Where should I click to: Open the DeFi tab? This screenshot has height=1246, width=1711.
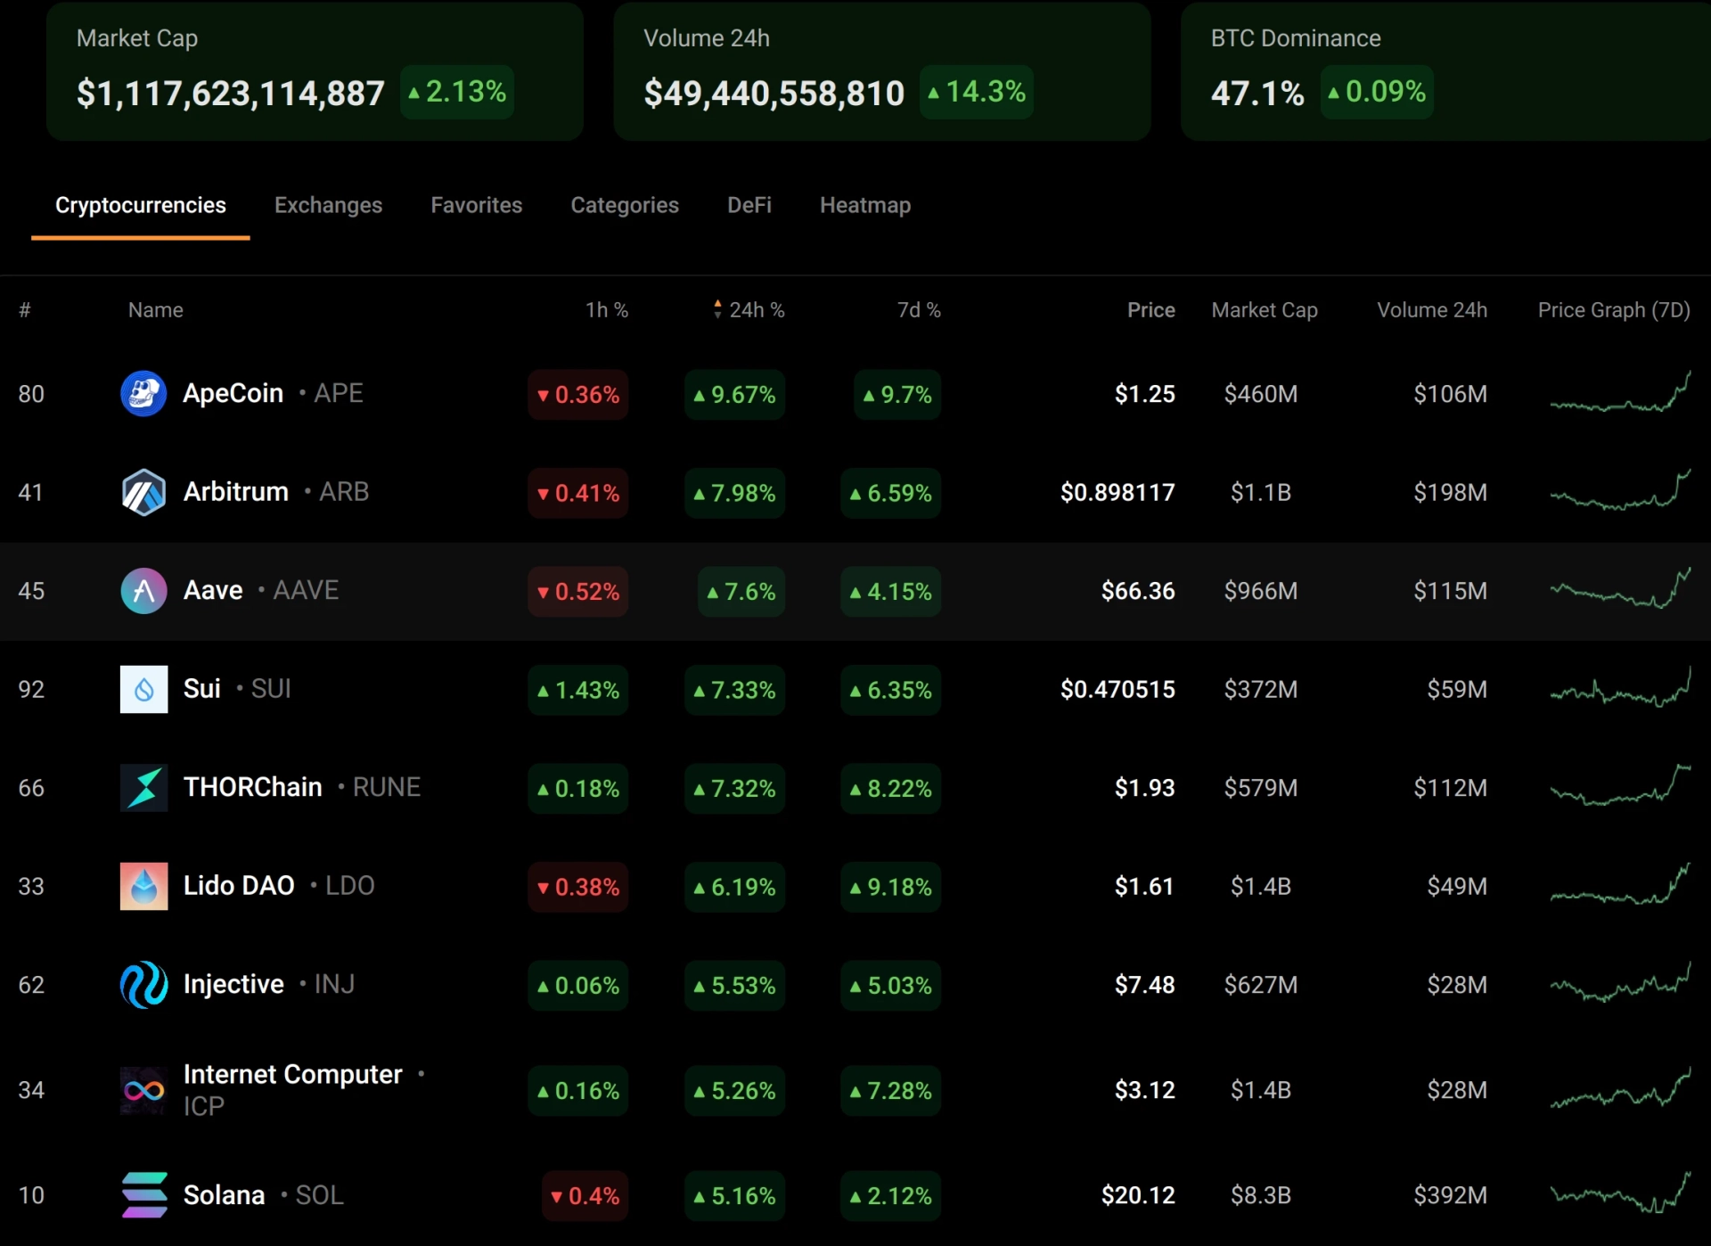pos(749,205)
